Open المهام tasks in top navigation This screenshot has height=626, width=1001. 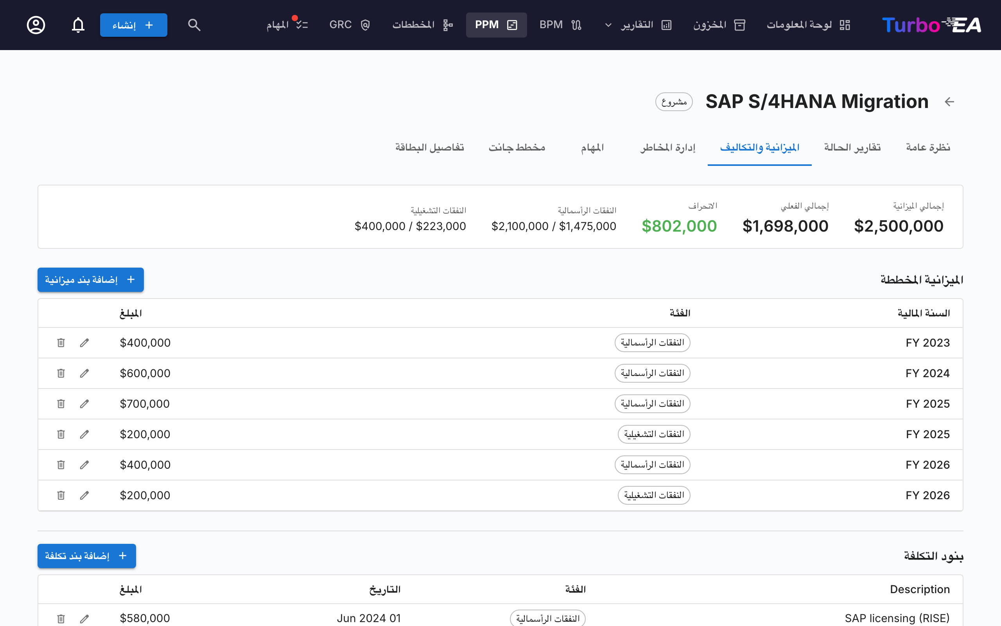287,25
